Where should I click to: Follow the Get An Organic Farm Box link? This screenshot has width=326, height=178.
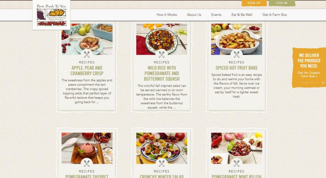(x=309, y=75)
